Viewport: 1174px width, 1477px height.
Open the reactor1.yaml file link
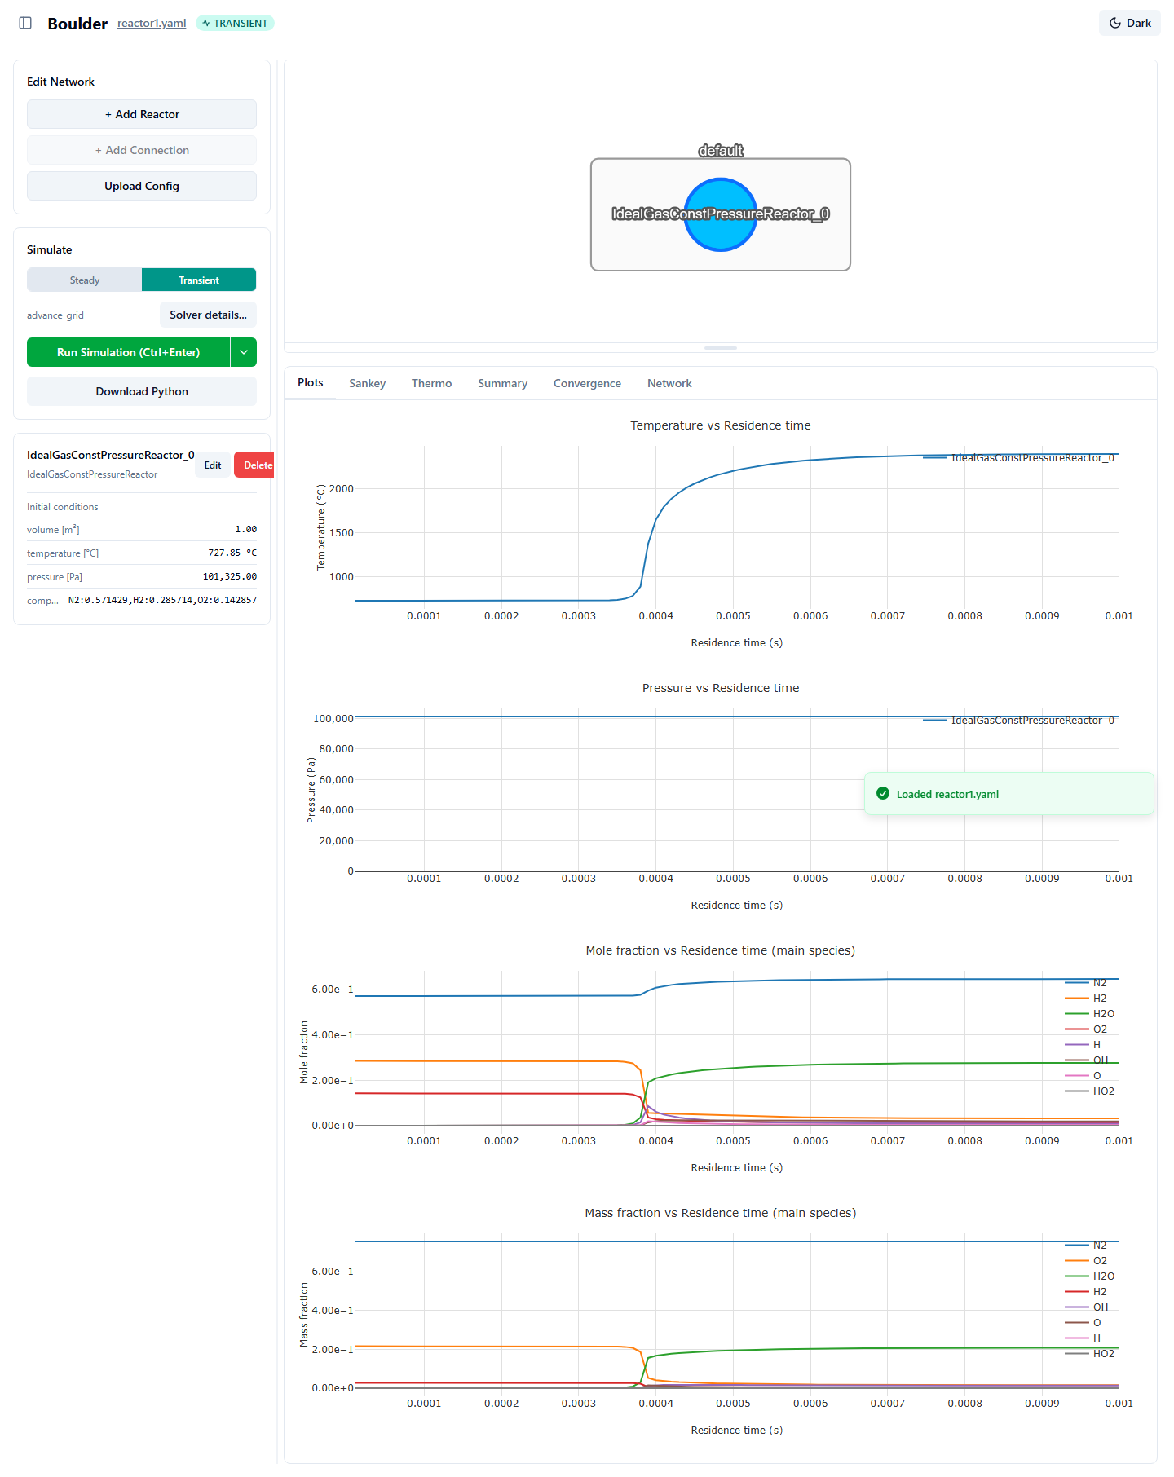pos(152,23)
